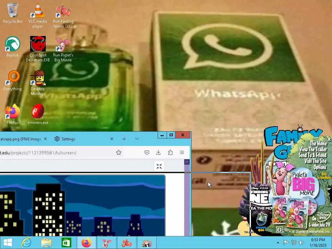Image resolution: width=332 pixels, height=249 pixels.
Task: Open the Firefox hamburger application menu
Action: (182, 152)
